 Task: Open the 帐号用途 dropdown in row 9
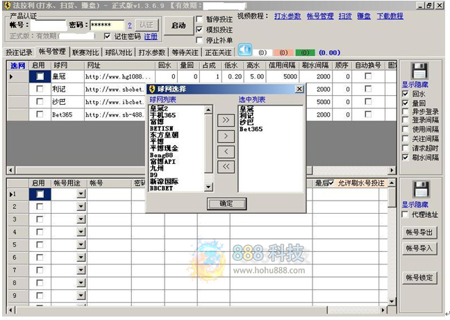click(81, 295)
